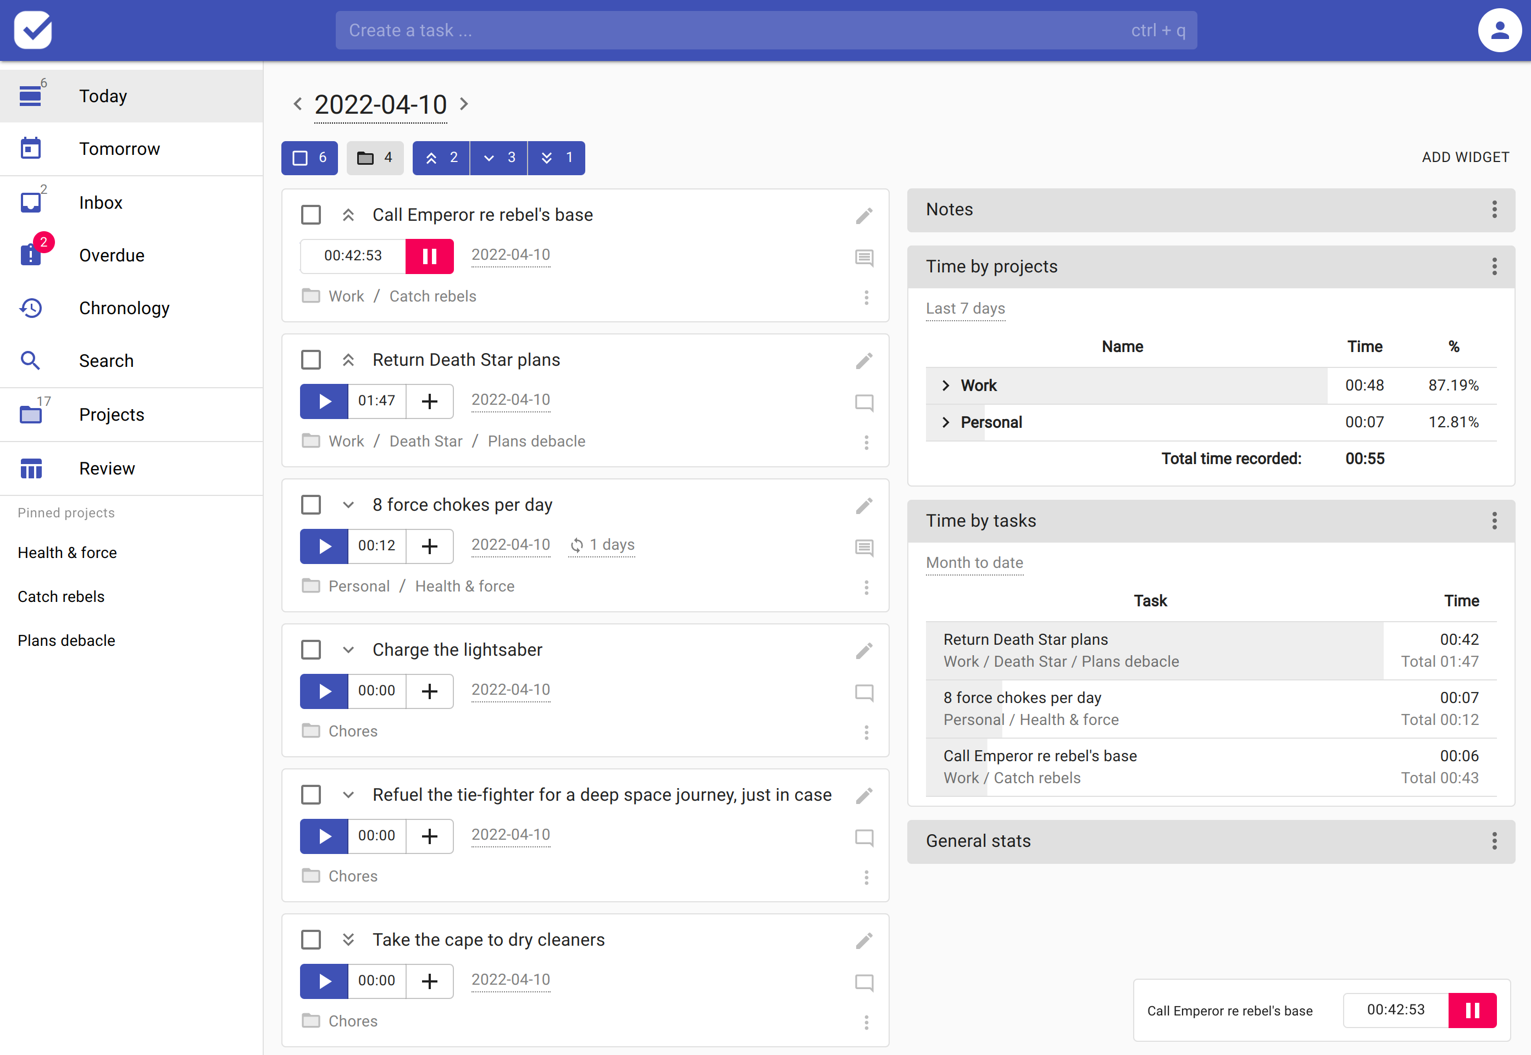Click repeat 1 days on force chokes
This screenshot has height=1055, width=1531.
pos(602,545)
